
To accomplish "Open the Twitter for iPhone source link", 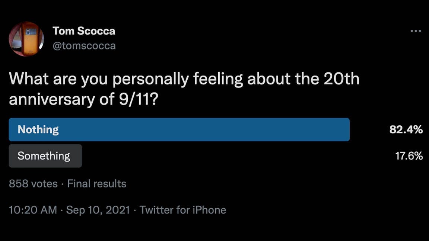I will coord(183,210).
